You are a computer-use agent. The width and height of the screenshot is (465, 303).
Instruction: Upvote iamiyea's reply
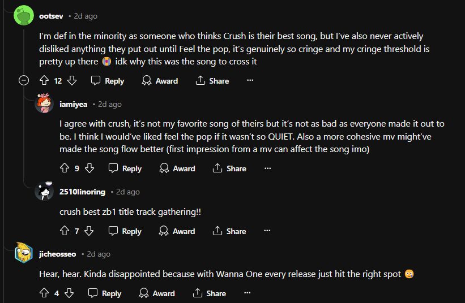point(65,168)
